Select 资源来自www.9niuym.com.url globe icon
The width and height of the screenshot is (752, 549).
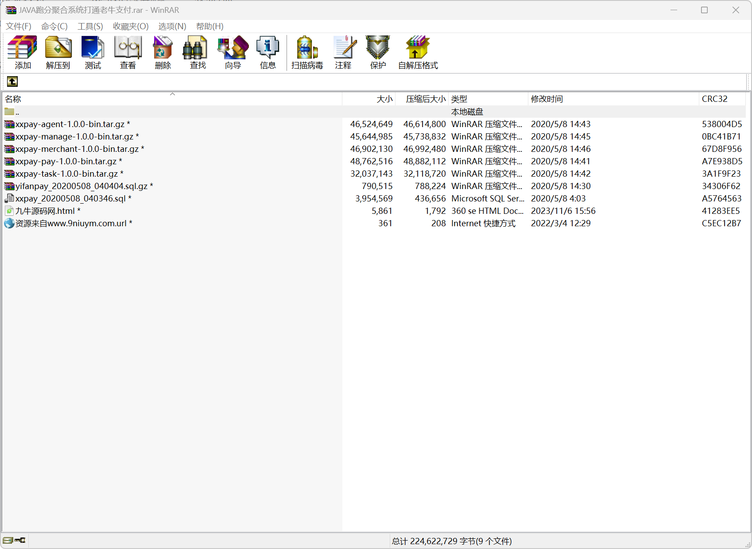pos(9,223)
